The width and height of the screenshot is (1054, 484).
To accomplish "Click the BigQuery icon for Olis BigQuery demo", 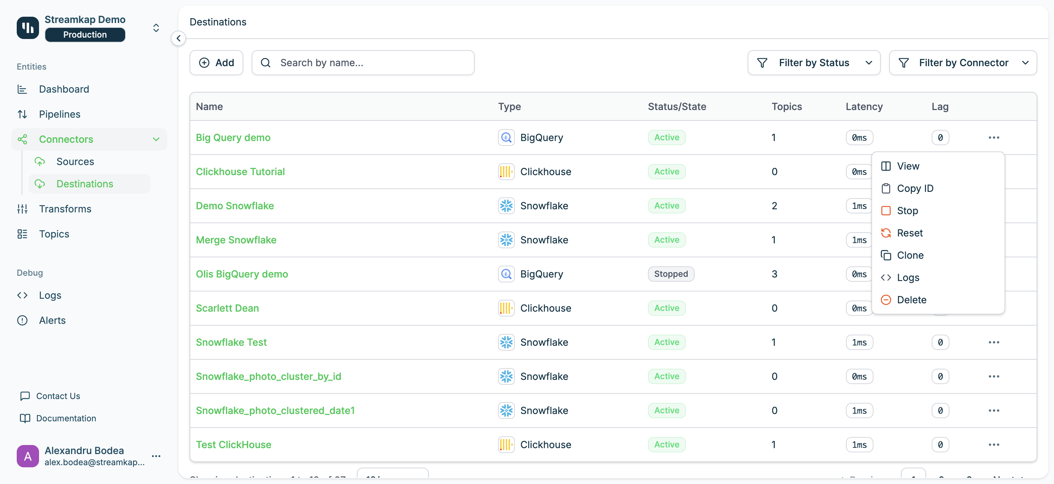I will [506, 274].
